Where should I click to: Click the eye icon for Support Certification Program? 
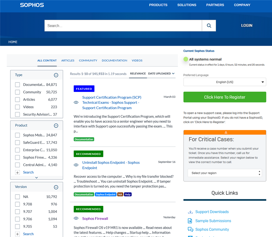[76, 102]
